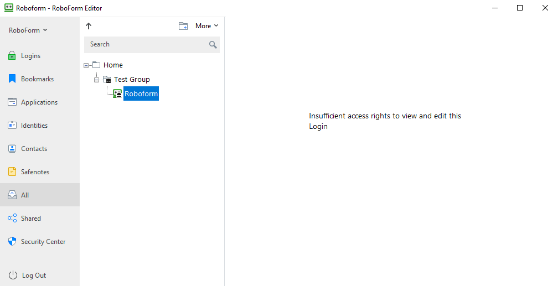The width and height of the screenshot is (558, 286).
Task: Click the Contacts person icon
Action: point(12,148)
